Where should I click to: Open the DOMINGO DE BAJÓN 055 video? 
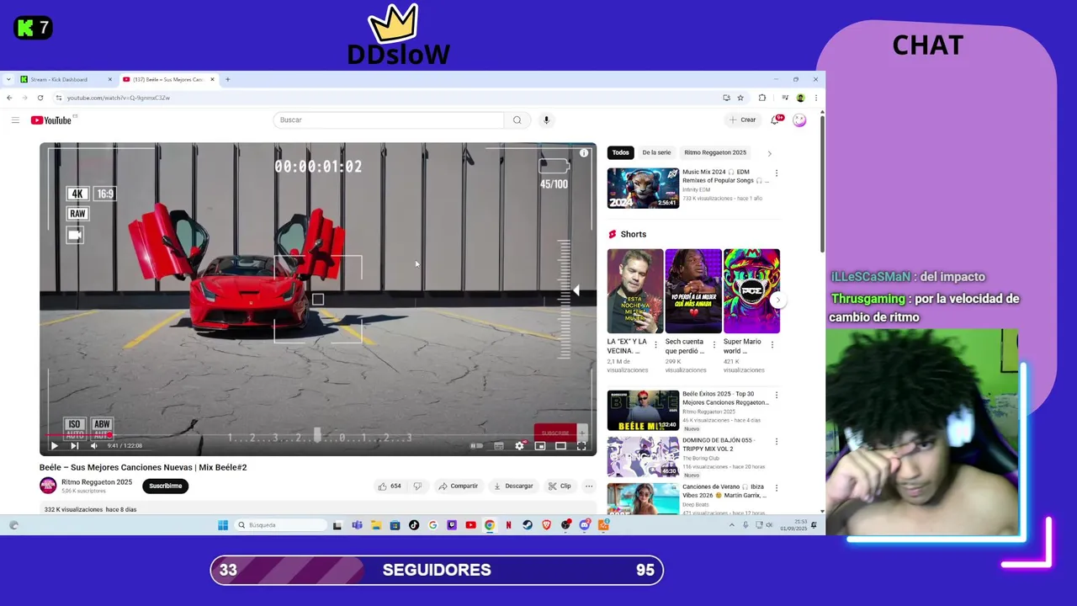pyautogui.click(x=643, y=456)
